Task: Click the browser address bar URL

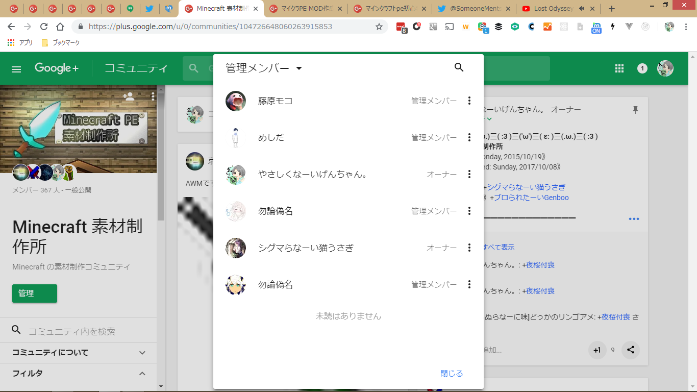Action: pyautogui.click(x=210, y=27)
